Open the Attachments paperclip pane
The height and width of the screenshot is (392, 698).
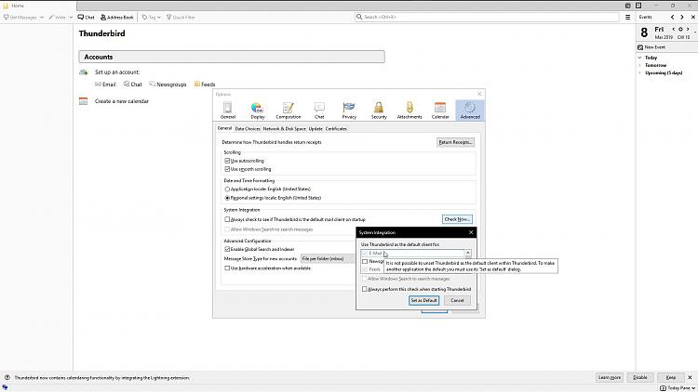click(x=409, y=110)
